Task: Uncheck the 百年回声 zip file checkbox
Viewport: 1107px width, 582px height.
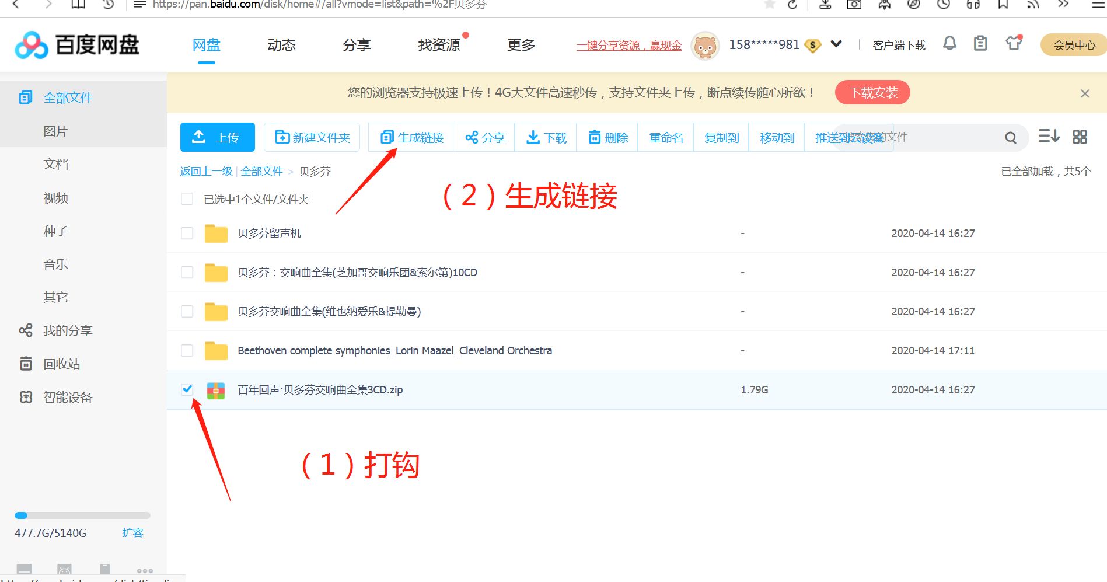Action: coord(187,389)
